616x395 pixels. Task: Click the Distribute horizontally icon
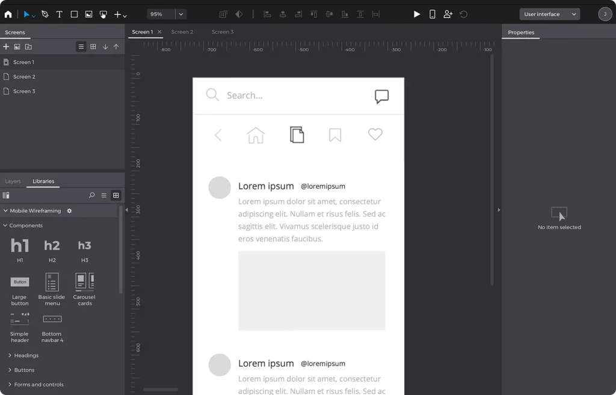pyautogui.click(x=376, y=14)
